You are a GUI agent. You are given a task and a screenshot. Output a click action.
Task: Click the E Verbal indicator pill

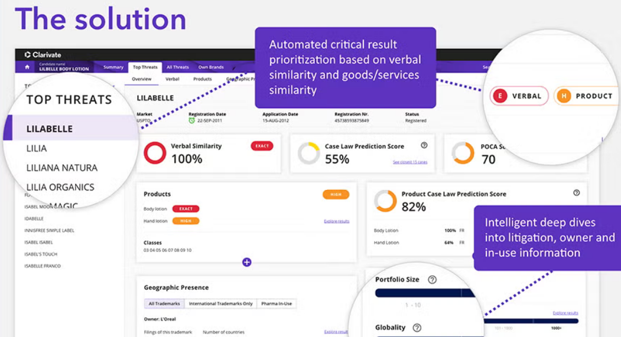pyautogui.click(x=519, y=96)
